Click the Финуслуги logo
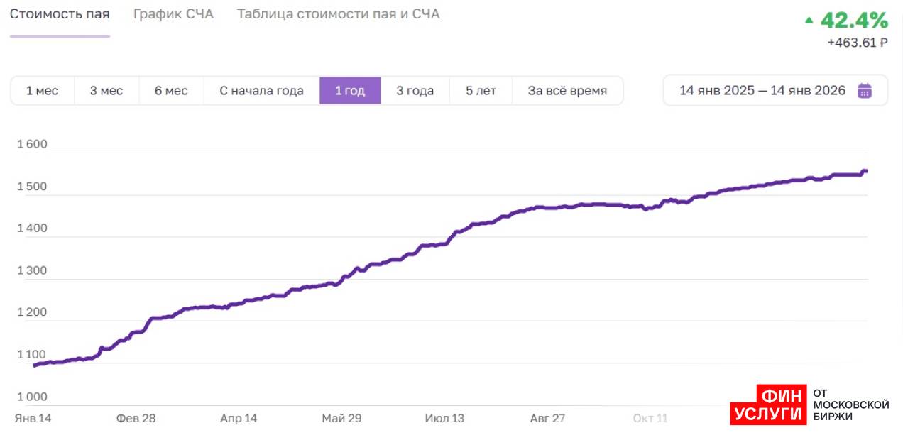Image resolution: width=903 pixels, height=440 pixels. click(769, 405)
